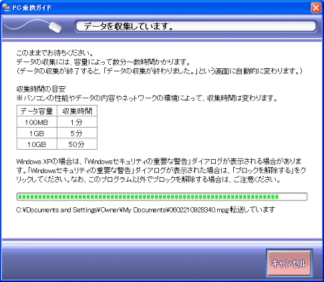Click the このままでお待ちください。 text

click(55, 53)
